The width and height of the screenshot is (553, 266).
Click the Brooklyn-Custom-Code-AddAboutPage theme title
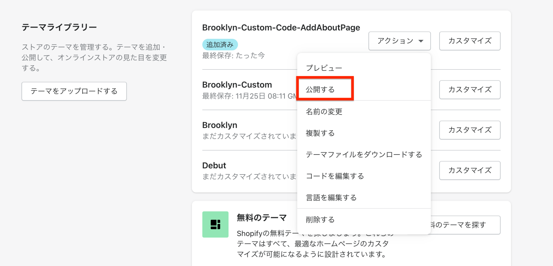(281, 28)
